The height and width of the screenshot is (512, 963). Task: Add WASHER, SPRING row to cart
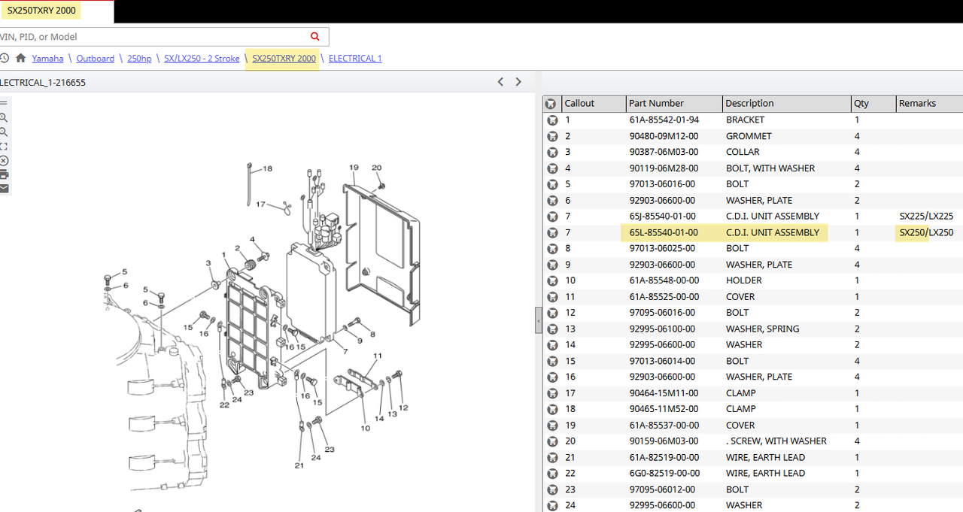551,329
